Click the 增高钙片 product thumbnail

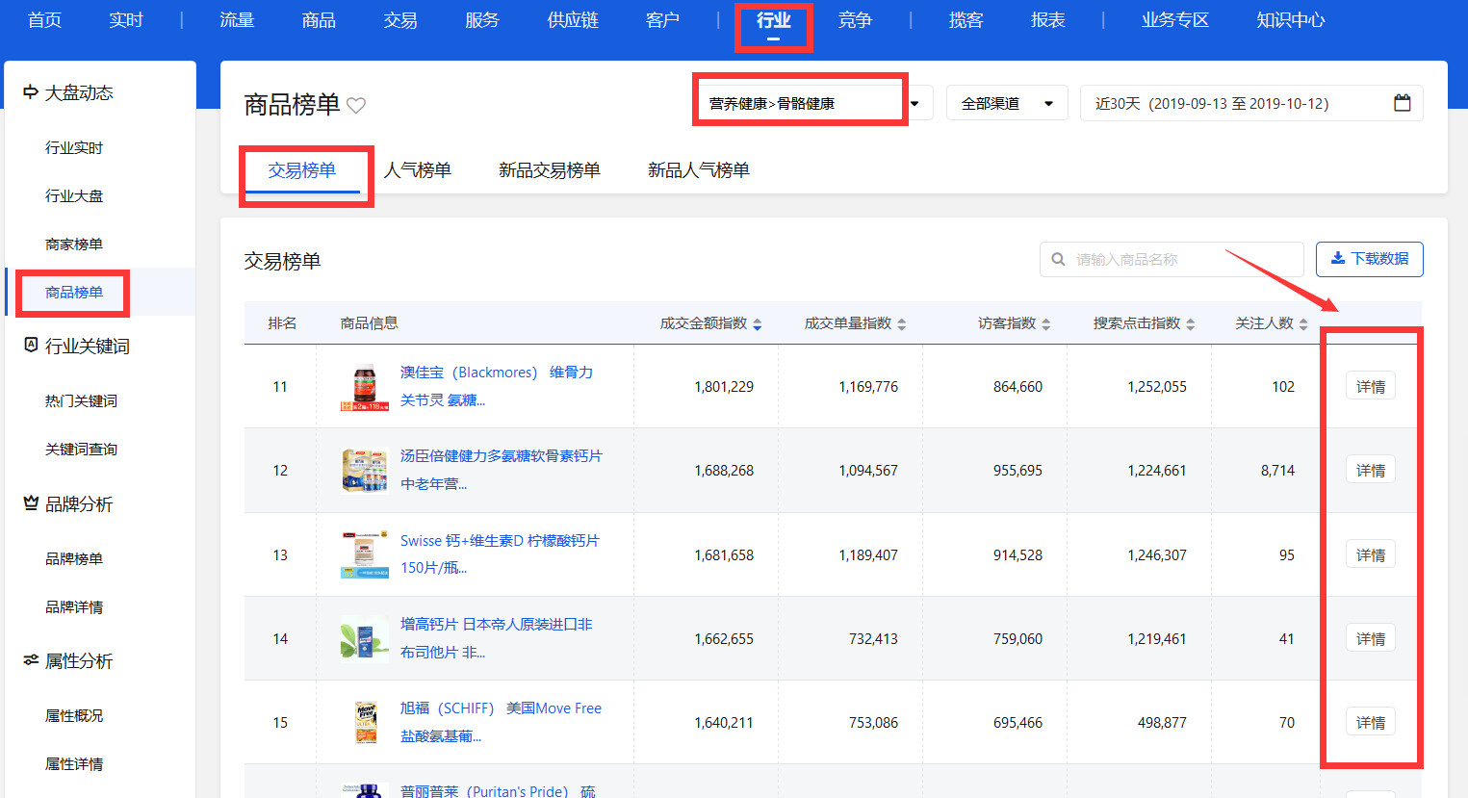pos(365,638)
